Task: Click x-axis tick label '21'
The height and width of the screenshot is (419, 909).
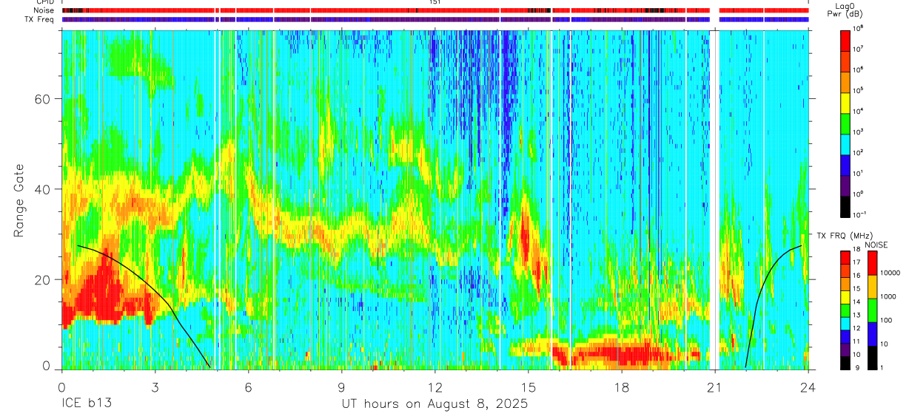Action: [715, 386]
